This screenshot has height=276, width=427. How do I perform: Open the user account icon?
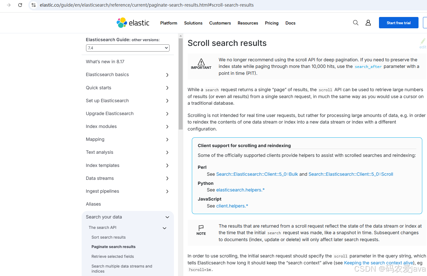[368, 23]
